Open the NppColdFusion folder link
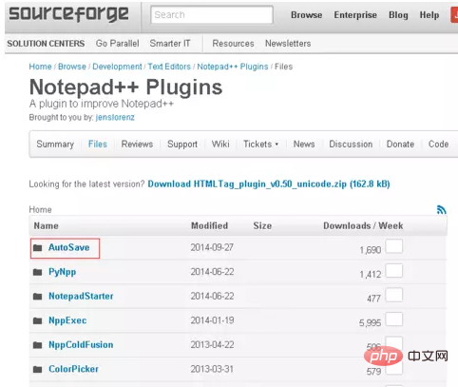 point(81,345)
